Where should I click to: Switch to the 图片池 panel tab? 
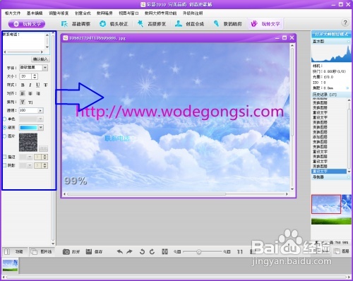click(x=42, y=251)
